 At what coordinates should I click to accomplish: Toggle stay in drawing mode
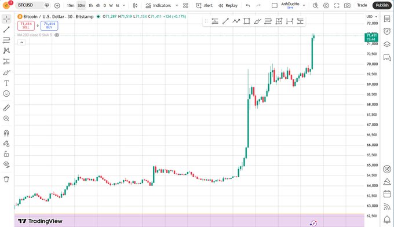click(6, 144)
